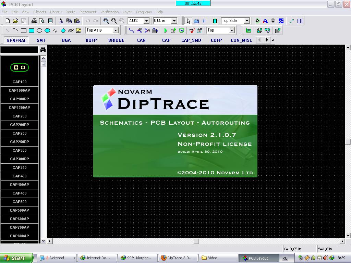Open the Verification menu
Viewport: 351px width, 263px height.
[x=109, y=12]
